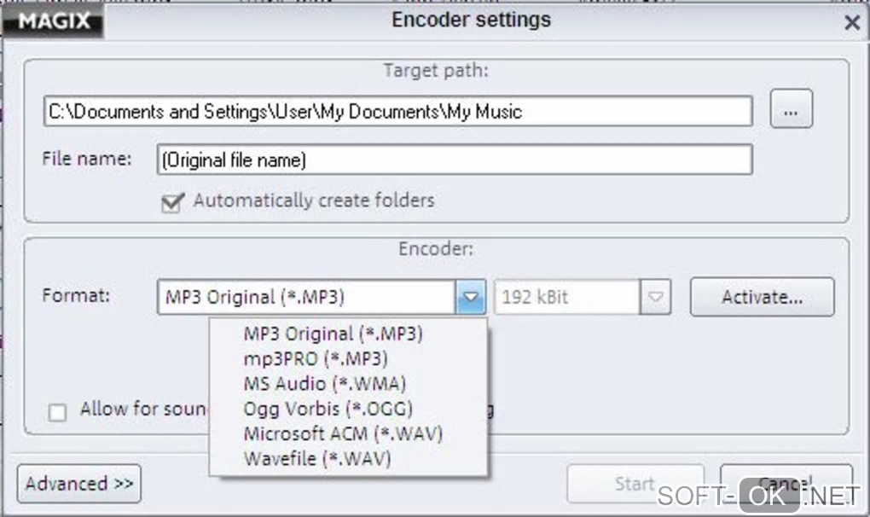Click the File name input field
870x517 pixels.
[454, 160]
